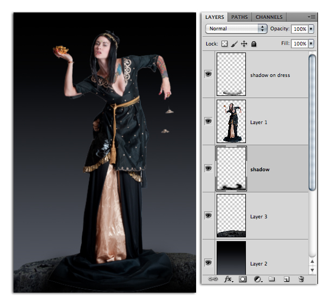Screen dimensions: 325x304
Task: Click the lock all padlock icon
Action: [253, 44]
